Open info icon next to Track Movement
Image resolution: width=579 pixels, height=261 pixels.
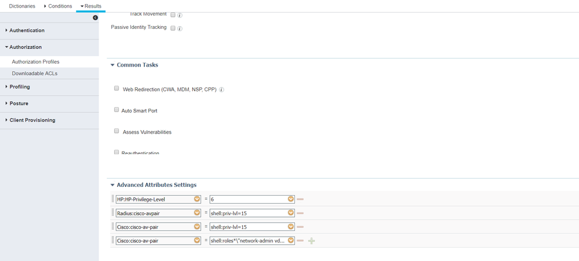point(180,15)
